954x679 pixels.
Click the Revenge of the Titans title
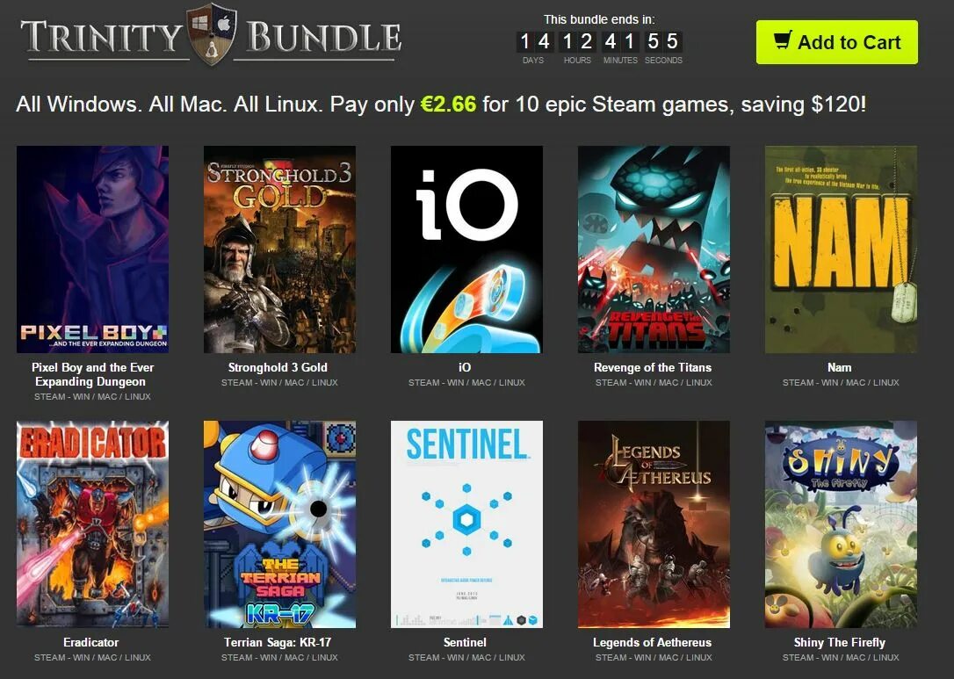click(653, 367)
